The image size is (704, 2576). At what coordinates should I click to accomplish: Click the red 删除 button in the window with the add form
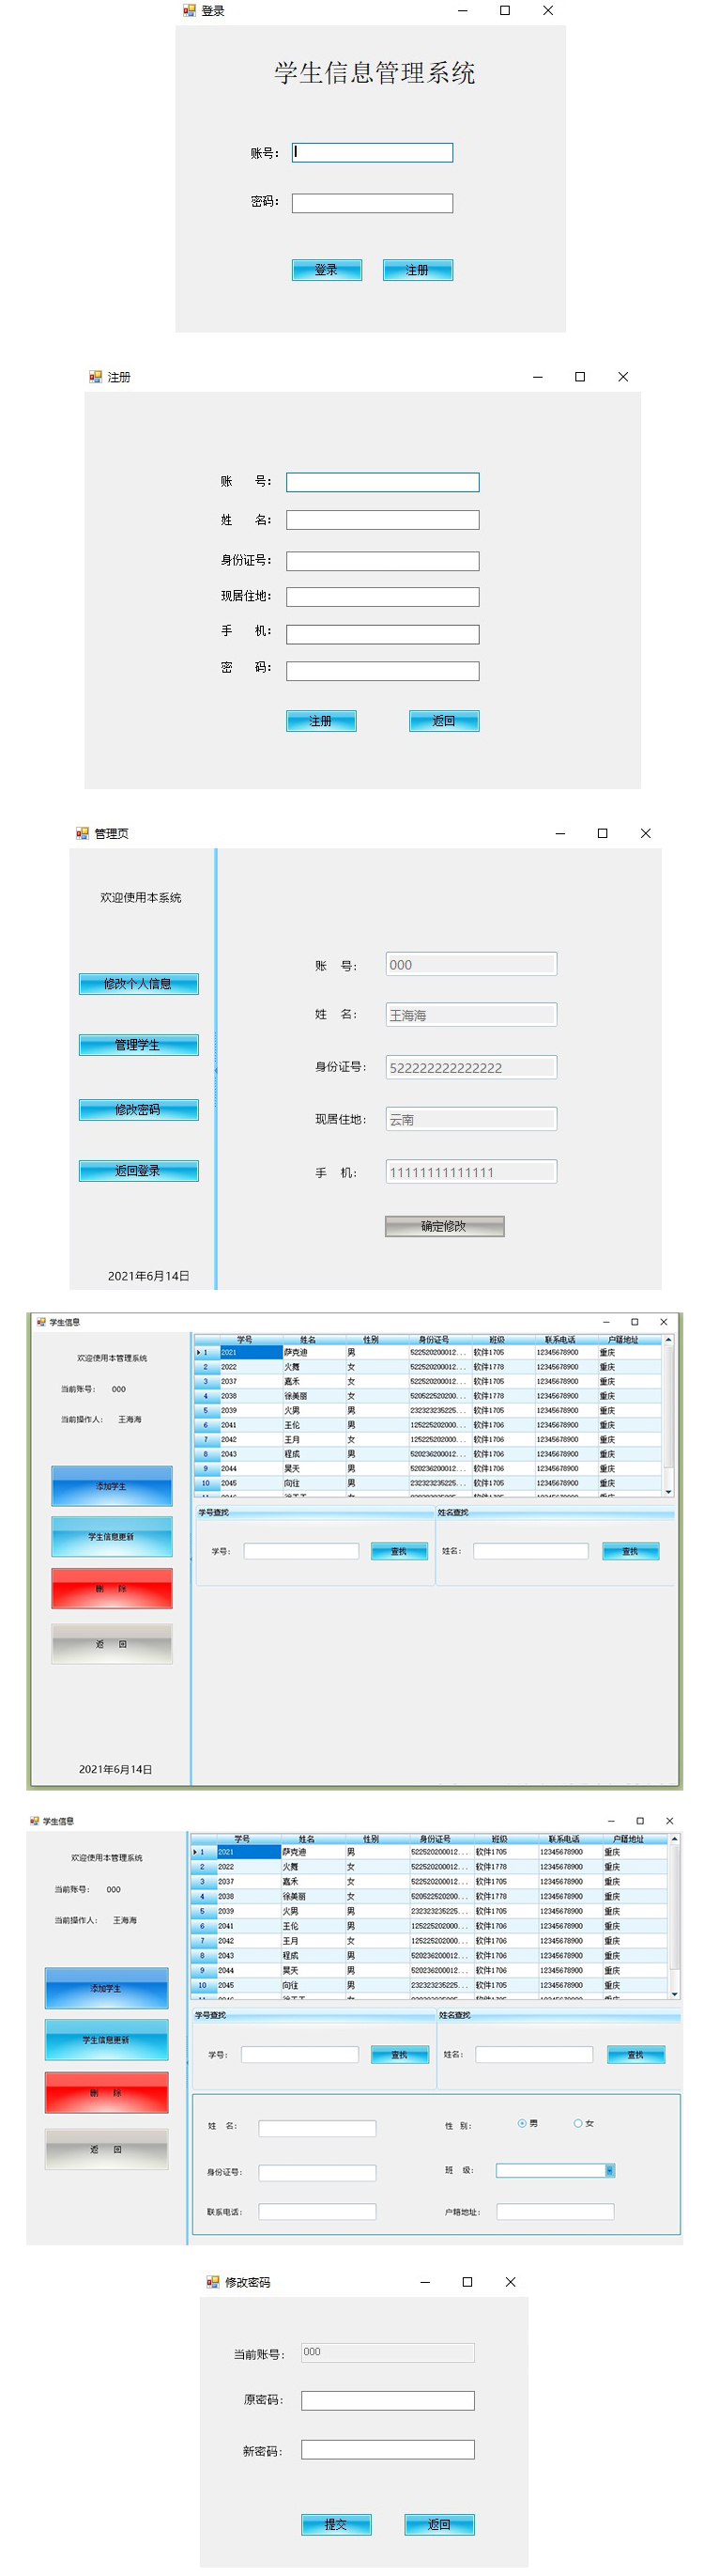pyautogui.click(x=107, y=2092)
